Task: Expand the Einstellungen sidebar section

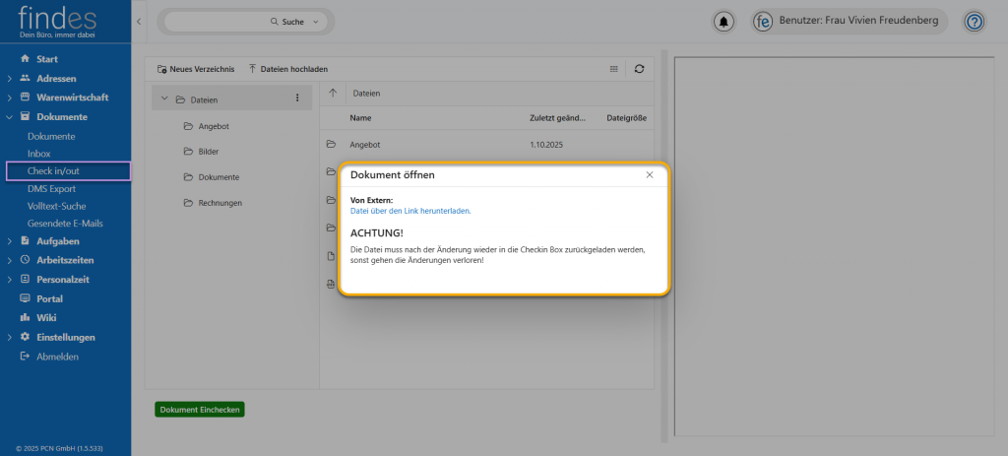Action: tap(10, 337)
